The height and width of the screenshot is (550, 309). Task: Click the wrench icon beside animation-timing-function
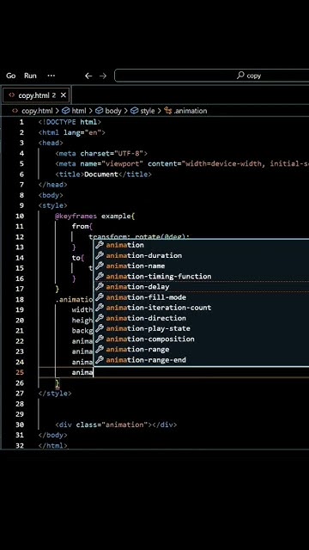point(100,277)
